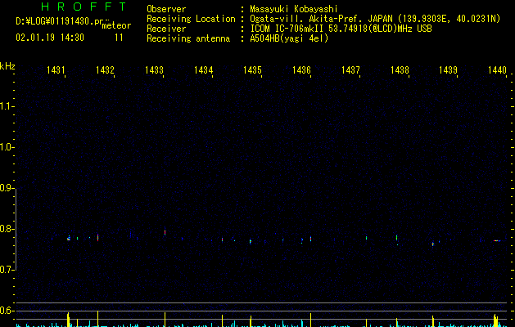This screenshot has width=515, height=327.
Task: Click frequency axis label 0.8
Action: (7, 229)
